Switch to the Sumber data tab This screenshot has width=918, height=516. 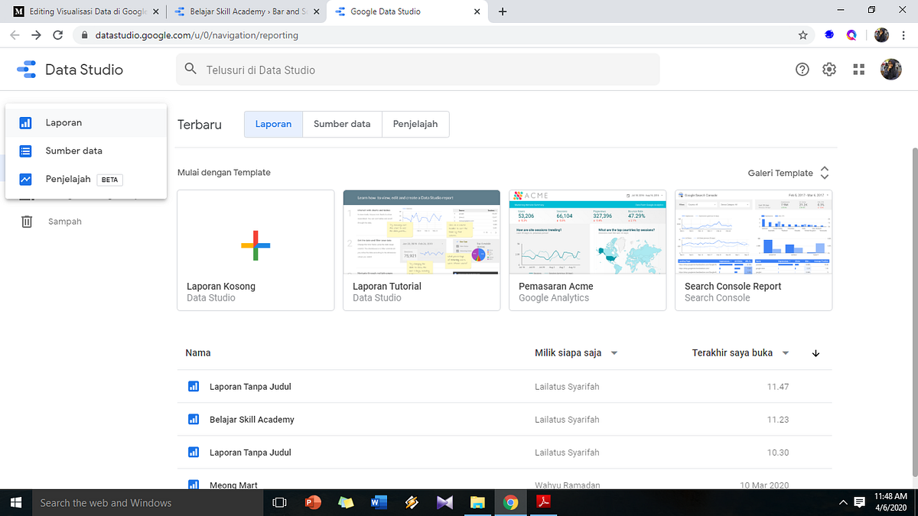(342, 124)
